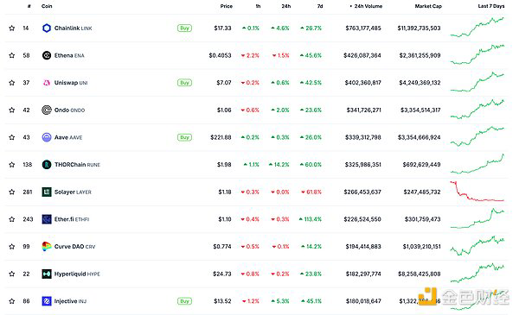Click the Buy button for Uniswap
This screenshot has height=315, width=519.
click(185, 83)
